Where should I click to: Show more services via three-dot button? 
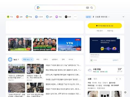(x=75, y=17)
